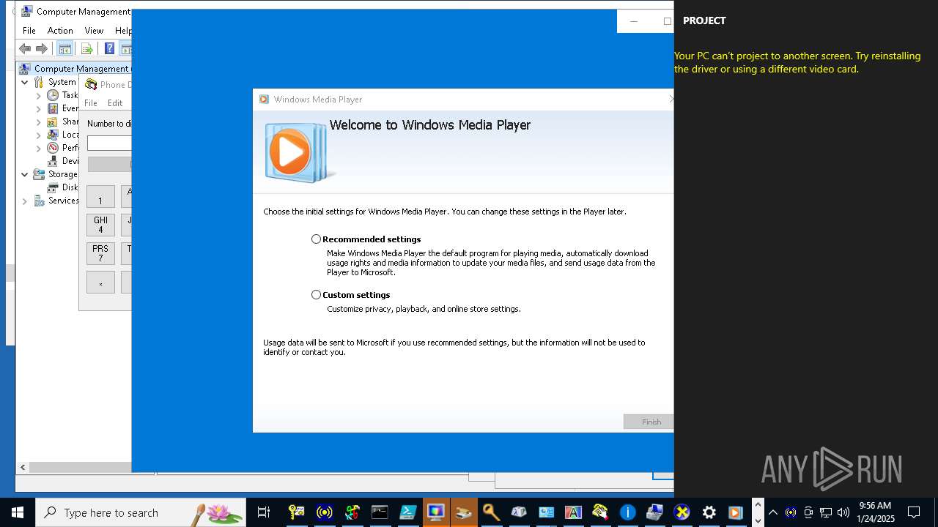Open monitor display taskbar icon
Viewport: 938px width, 527px height.
tap(435, 512)
